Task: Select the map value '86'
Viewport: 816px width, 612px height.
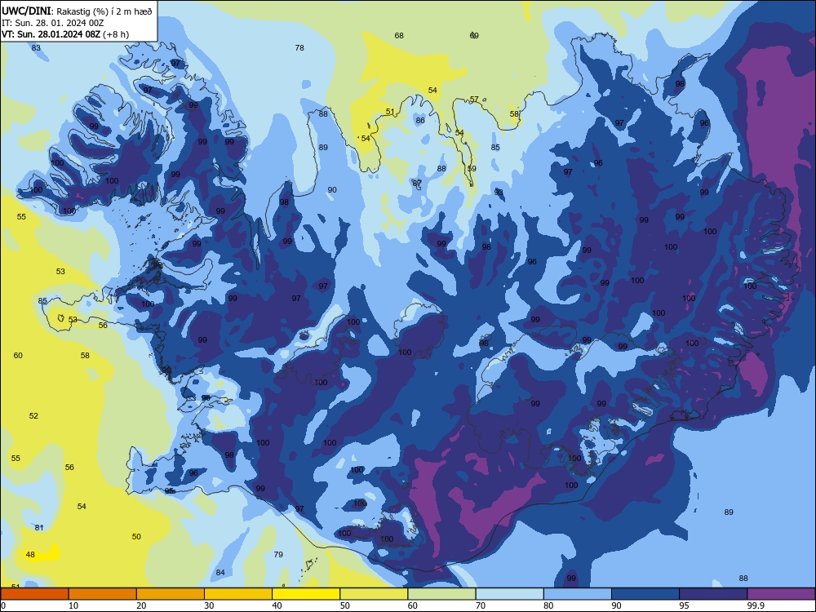Action: [420, 121]
